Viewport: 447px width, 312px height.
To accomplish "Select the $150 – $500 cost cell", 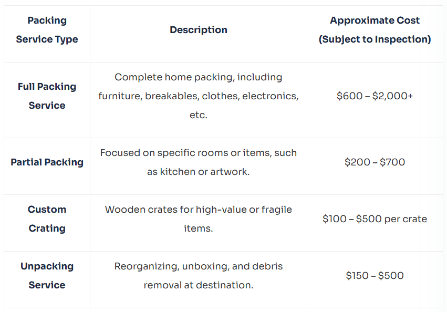I will [x=375, y=276].
